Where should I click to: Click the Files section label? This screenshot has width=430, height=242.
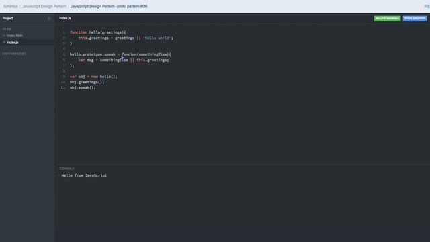pos(7,29)
